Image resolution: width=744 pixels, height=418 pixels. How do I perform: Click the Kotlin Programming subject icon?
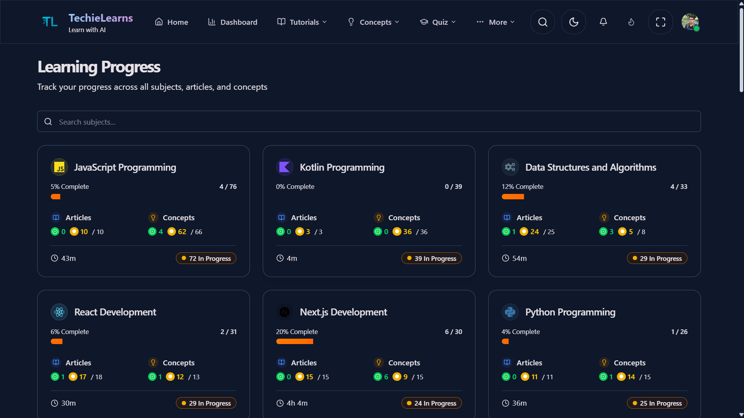point(285,167)
